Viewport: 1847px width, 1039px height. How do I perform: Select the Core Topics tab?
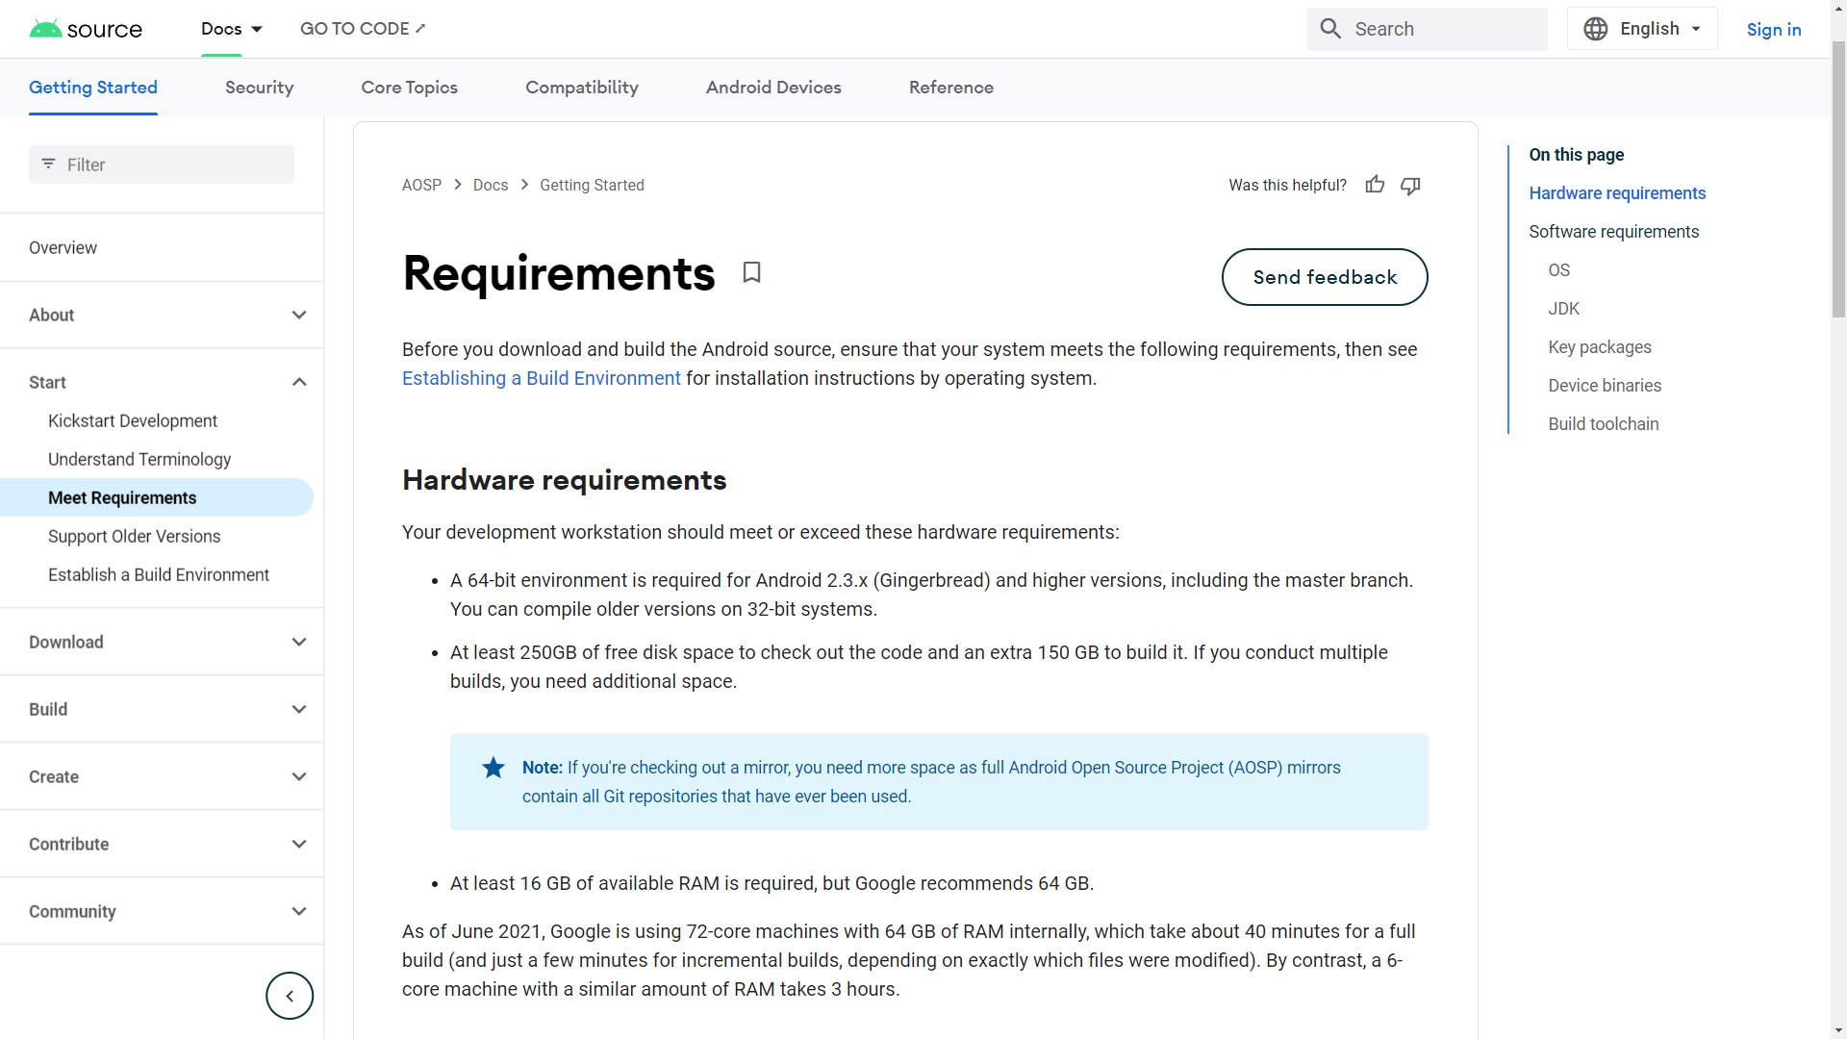point(409,87)
